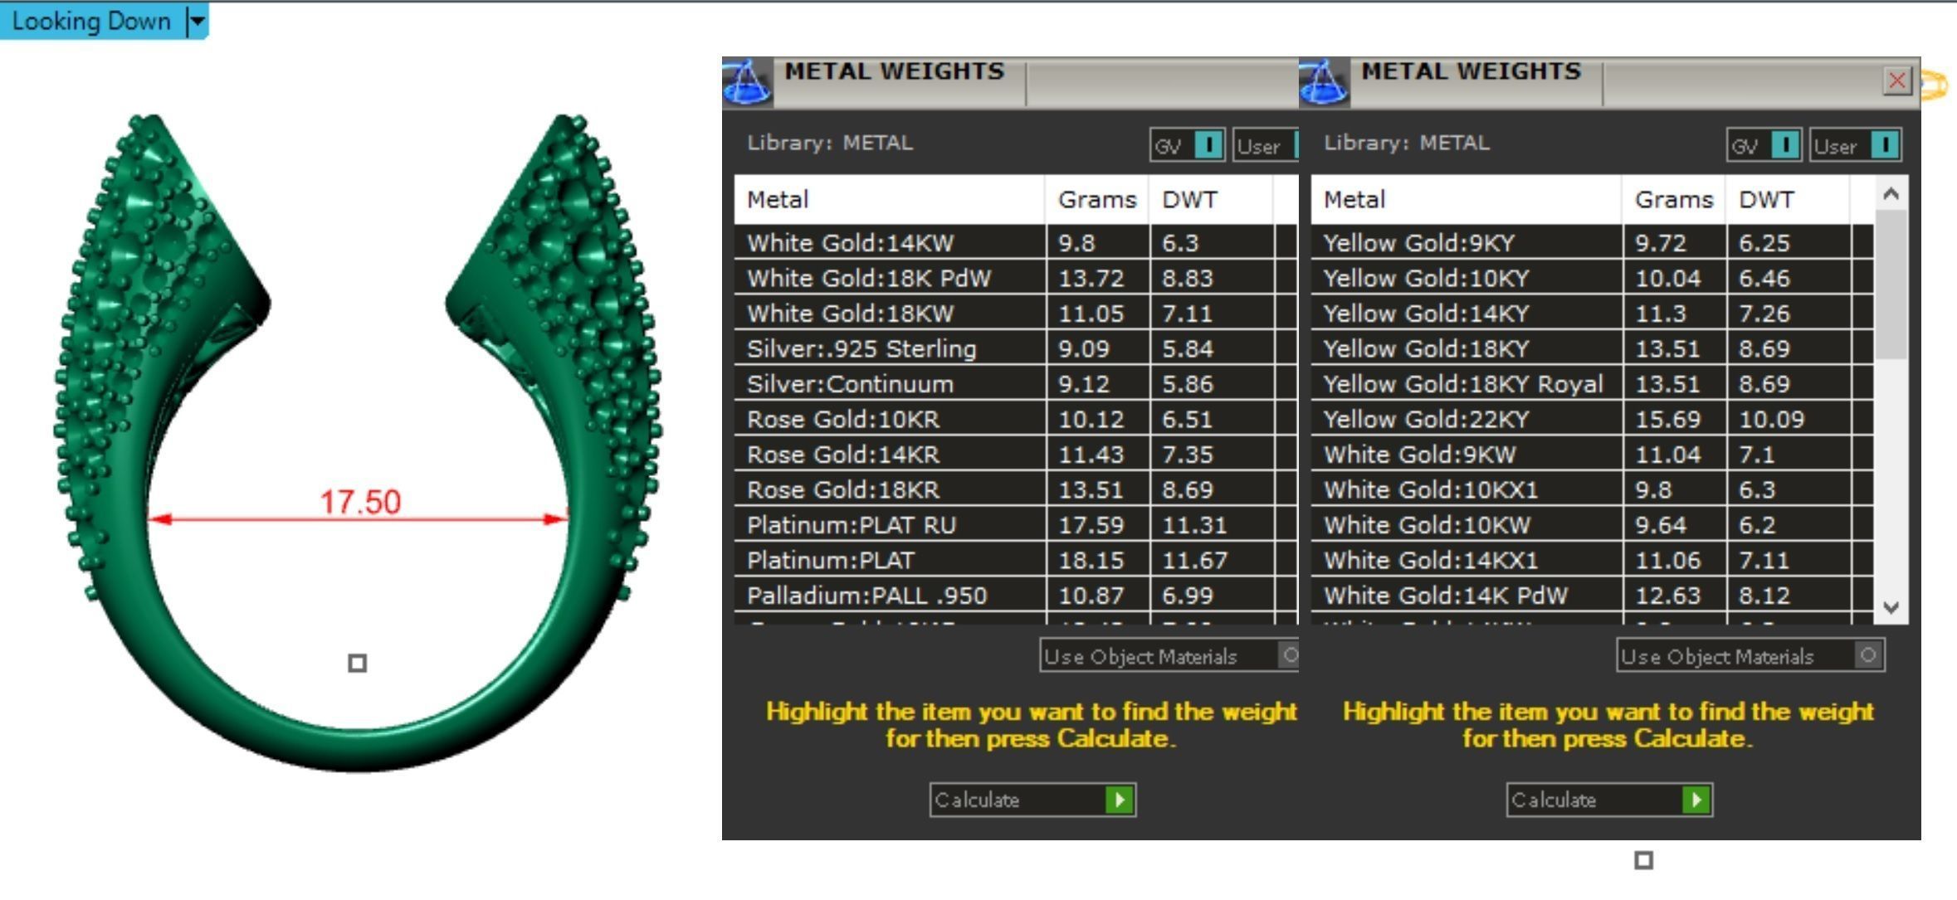1957x900 pixels.
Task: Click the small square handle below right panel
Action: coord(1643,860)
